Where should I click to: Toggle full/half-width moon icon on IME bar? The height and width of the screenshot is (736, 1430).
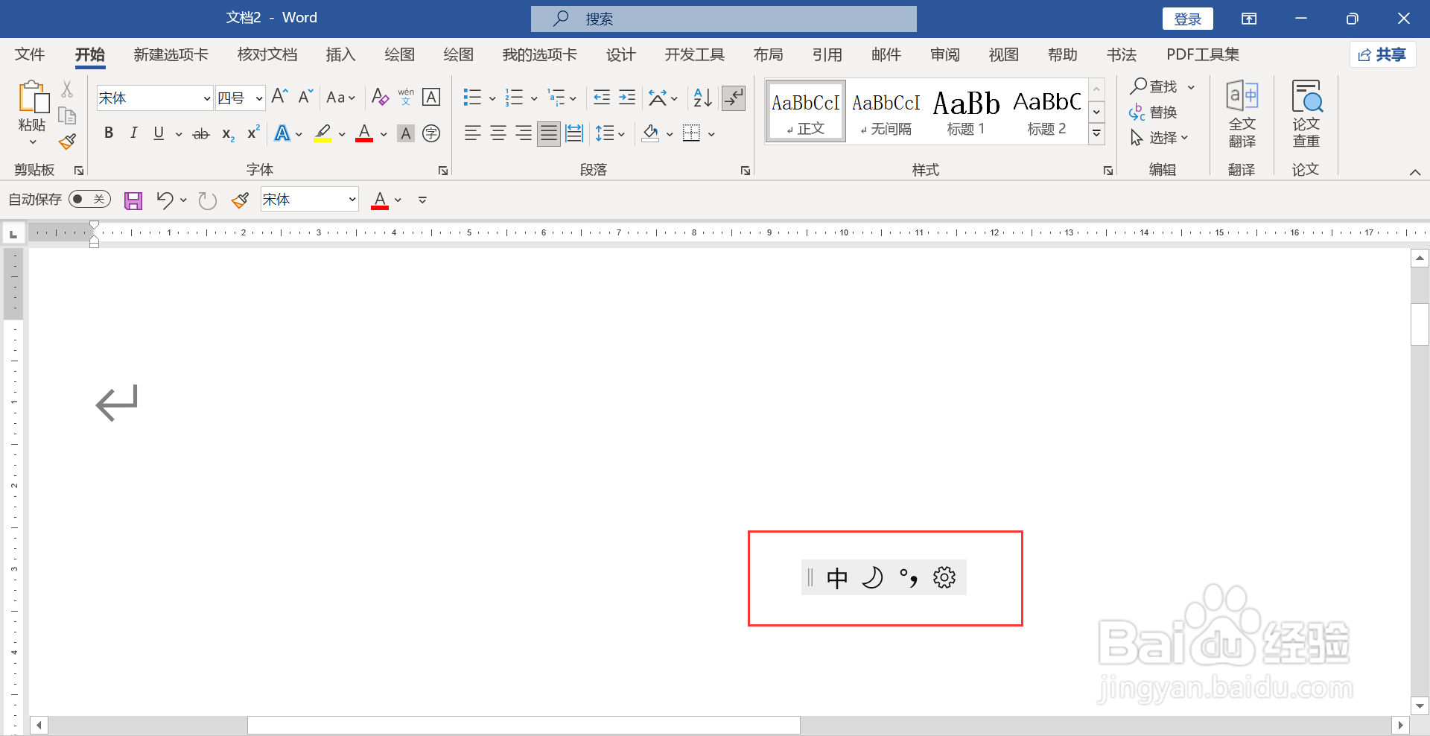[x=872, y=577]
